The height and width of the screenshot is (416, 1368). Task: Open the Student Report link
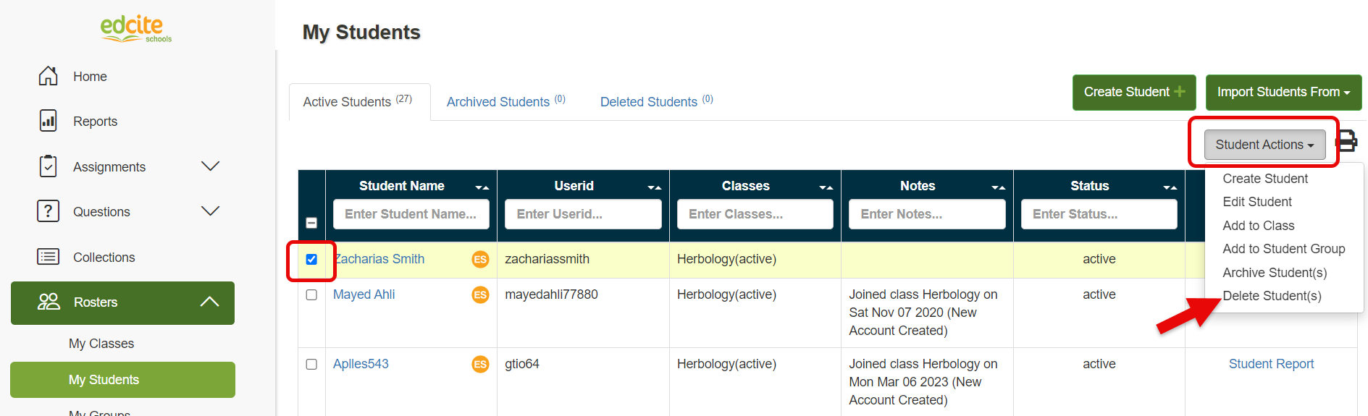1271,364
